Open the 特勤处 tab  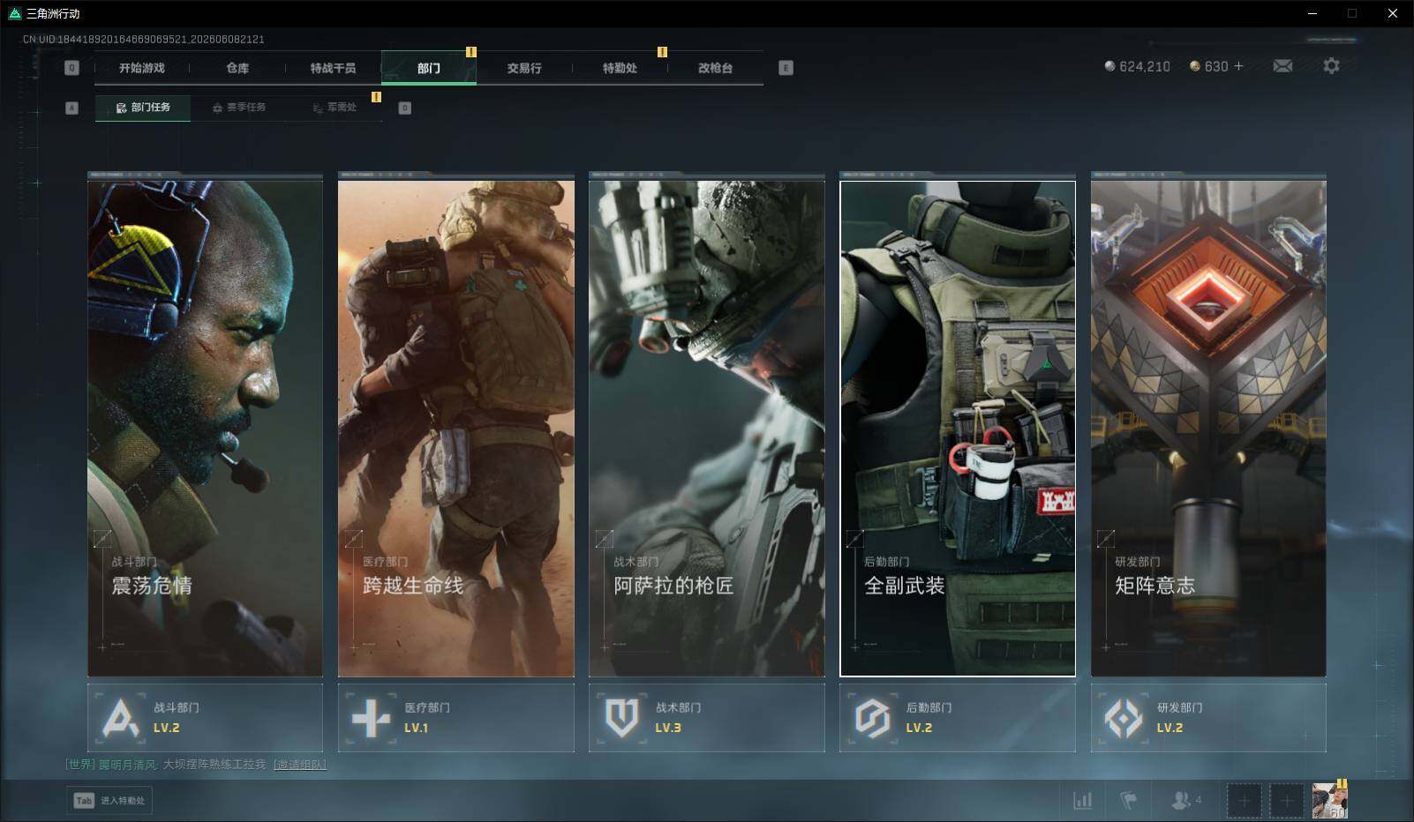(620, 68)
